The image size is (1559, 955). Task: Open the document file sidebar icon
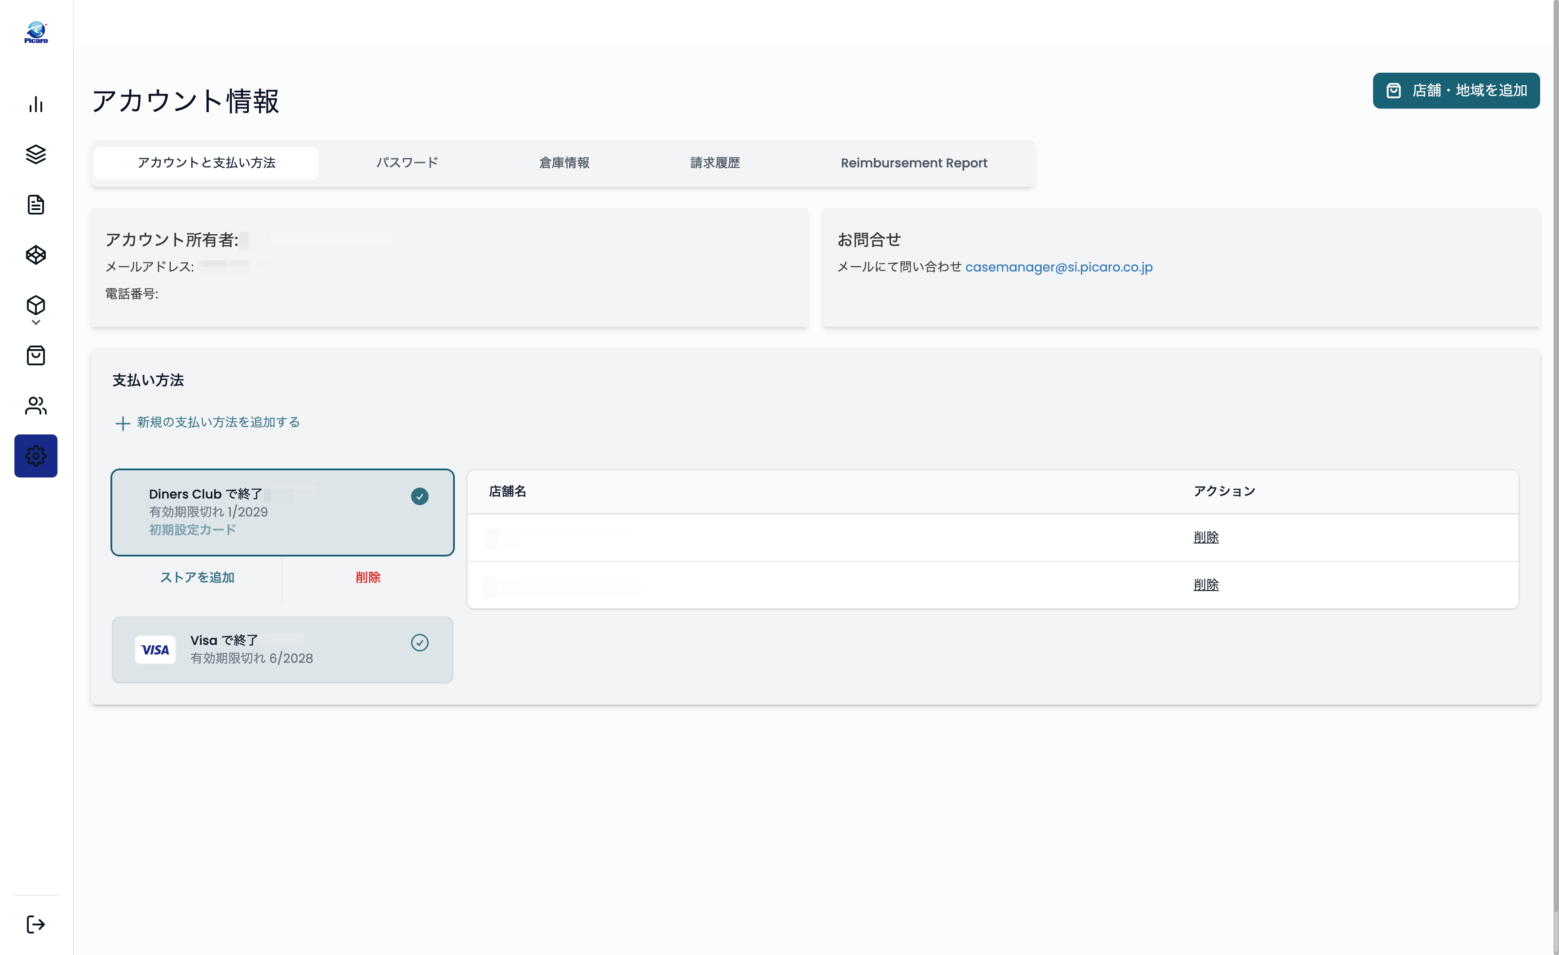pos(36,205)
